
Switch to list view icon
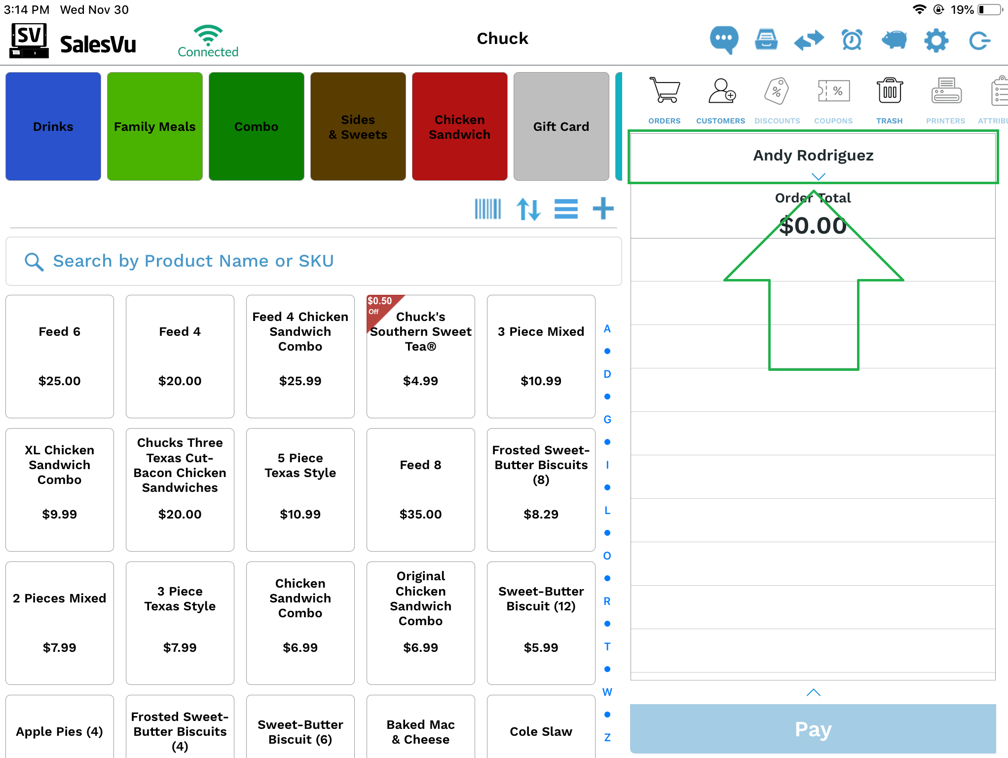tap(566, 209)
